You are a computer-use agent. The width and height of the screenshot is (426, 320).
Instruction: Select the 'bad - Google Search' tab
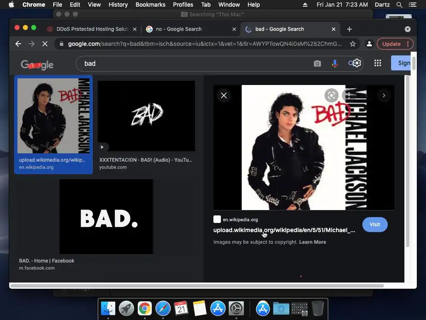point(290,29)
